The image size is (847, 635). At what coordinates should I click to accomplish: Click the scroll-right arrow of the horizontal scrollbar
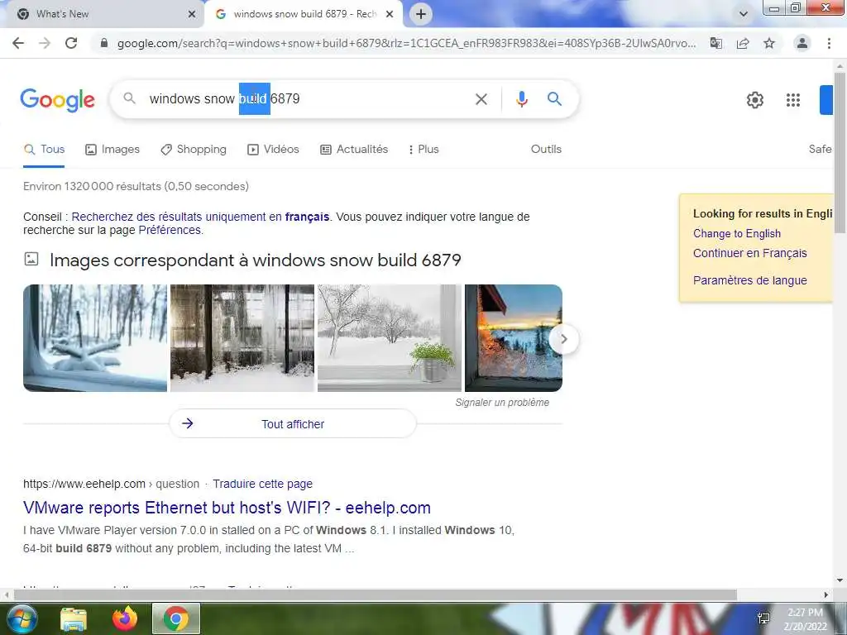tap(826, 595)
